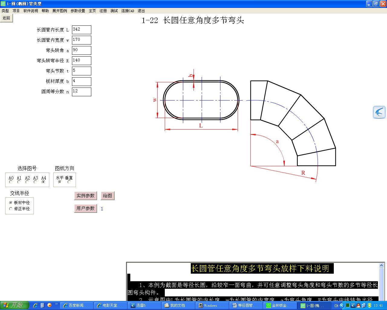Click the 弯头转弯半径 R input field

tap(81, 61)
